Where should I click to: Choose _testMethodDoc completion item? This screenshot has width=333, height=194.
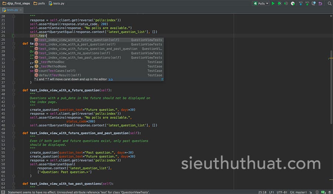click(99, 62)
